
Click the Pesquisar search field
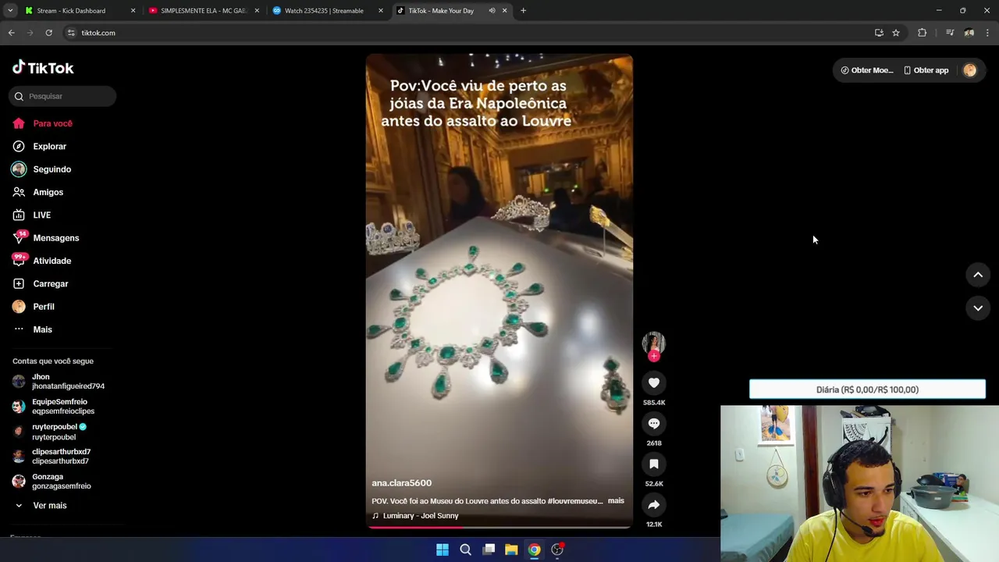pos(62,96)
